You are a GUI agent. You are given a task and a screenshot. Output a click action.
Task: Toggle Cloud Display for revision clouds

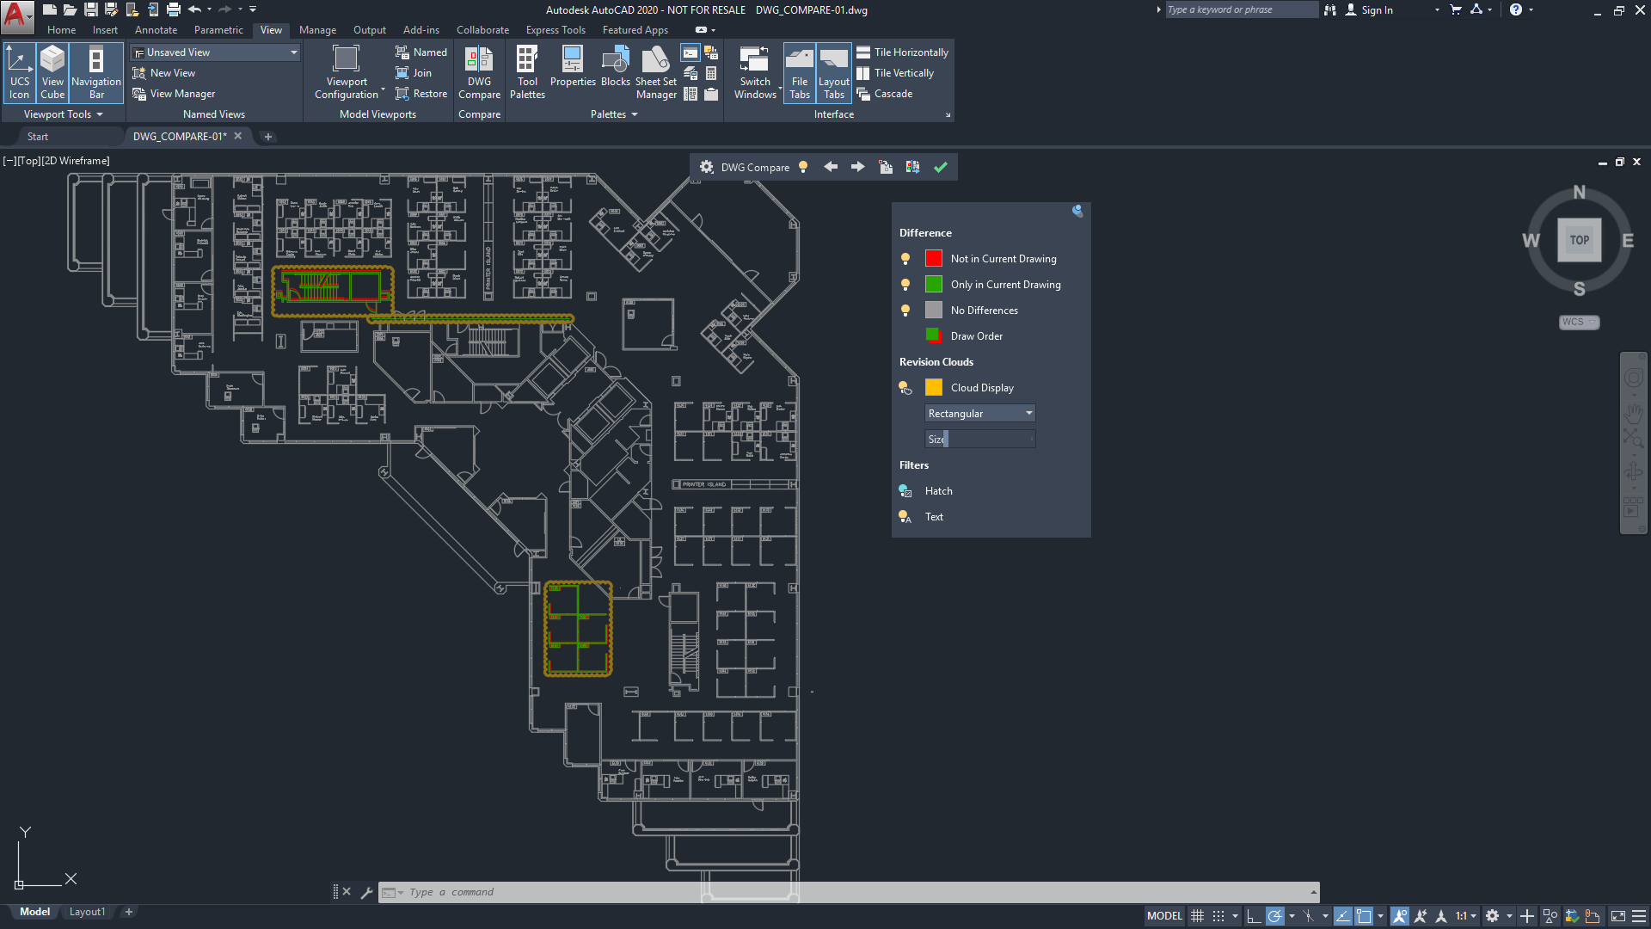pyautogui.click(x=905, y=387)
